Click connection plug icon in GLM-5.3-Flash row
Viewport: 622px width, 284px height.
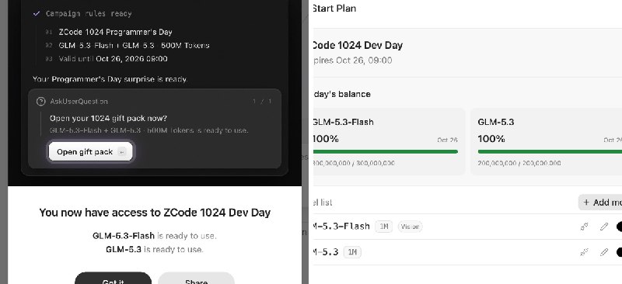(x=584, y=227)
